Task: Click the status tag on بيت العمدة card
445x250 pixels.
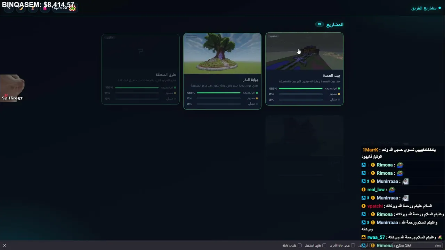Action: click(274, 36)
